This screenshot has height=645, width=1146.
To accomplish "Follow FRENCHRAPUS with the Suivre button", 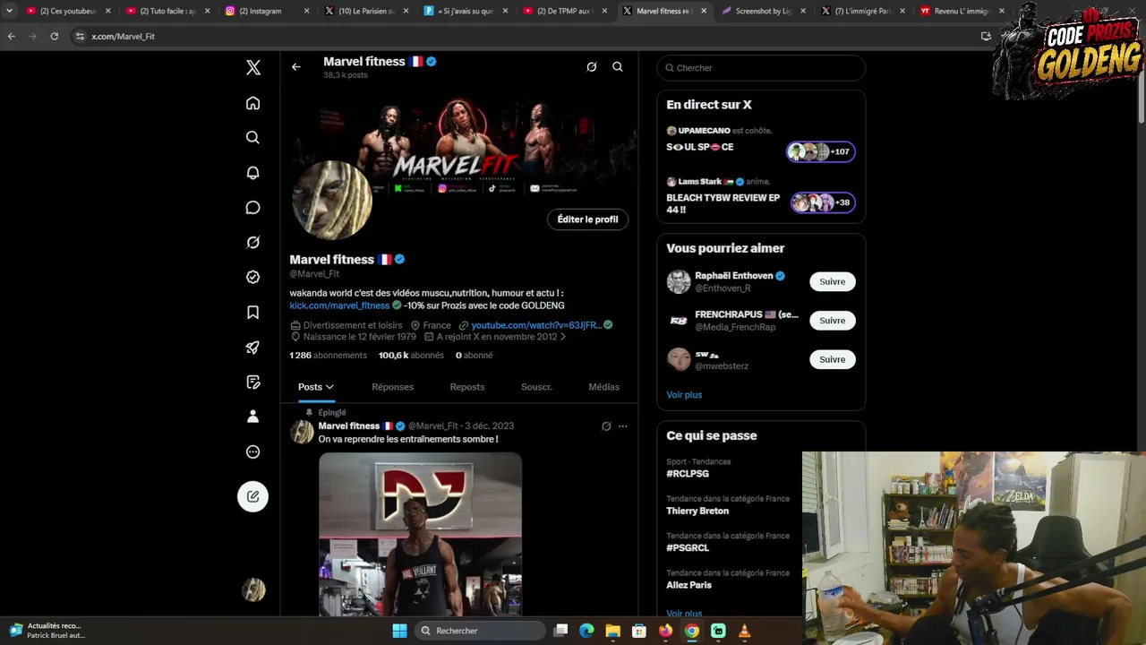I will point(832,321).
